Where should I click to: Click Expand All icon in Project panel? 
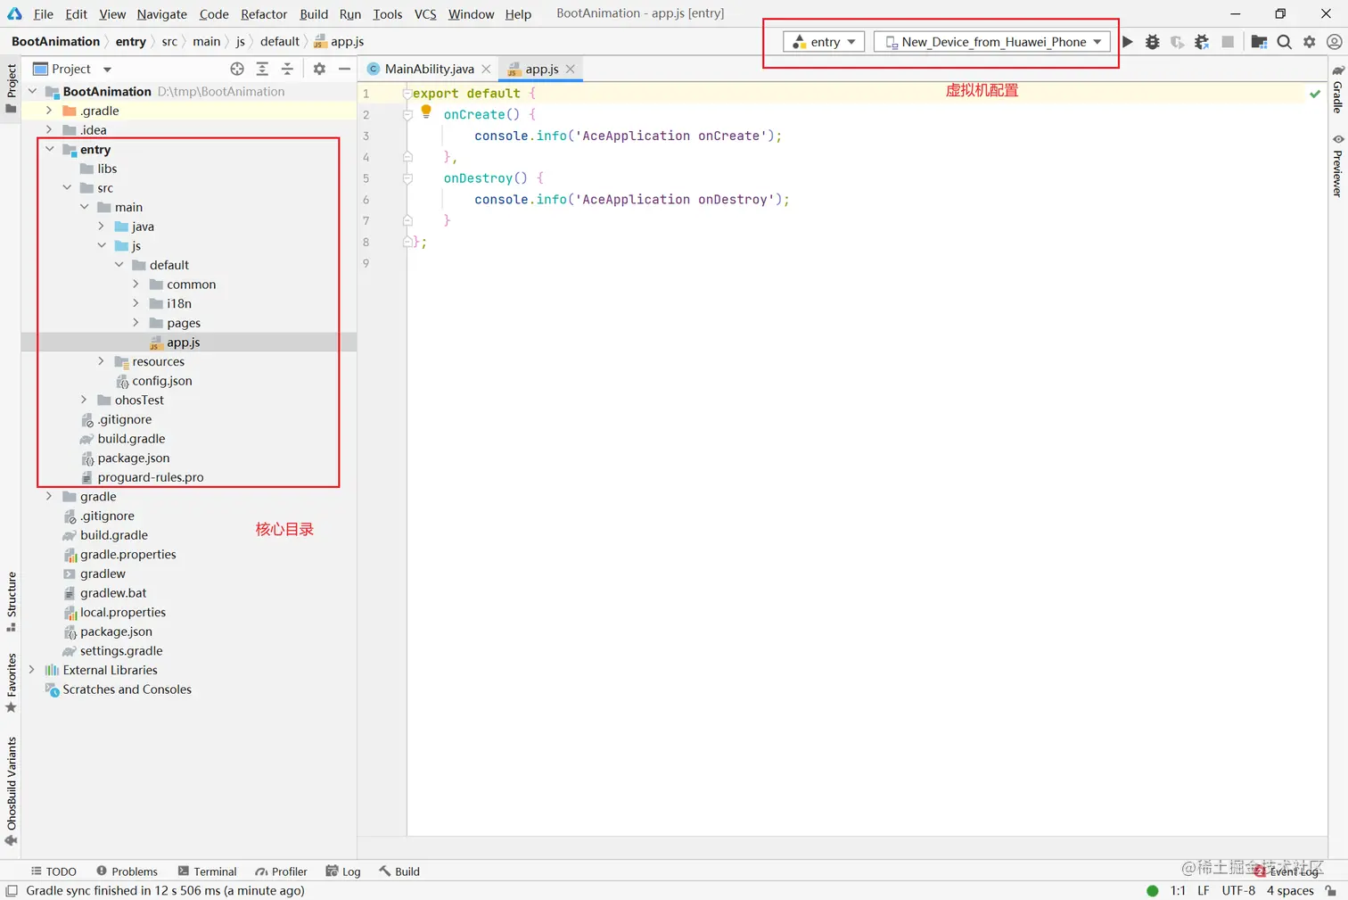pos(262,69)
